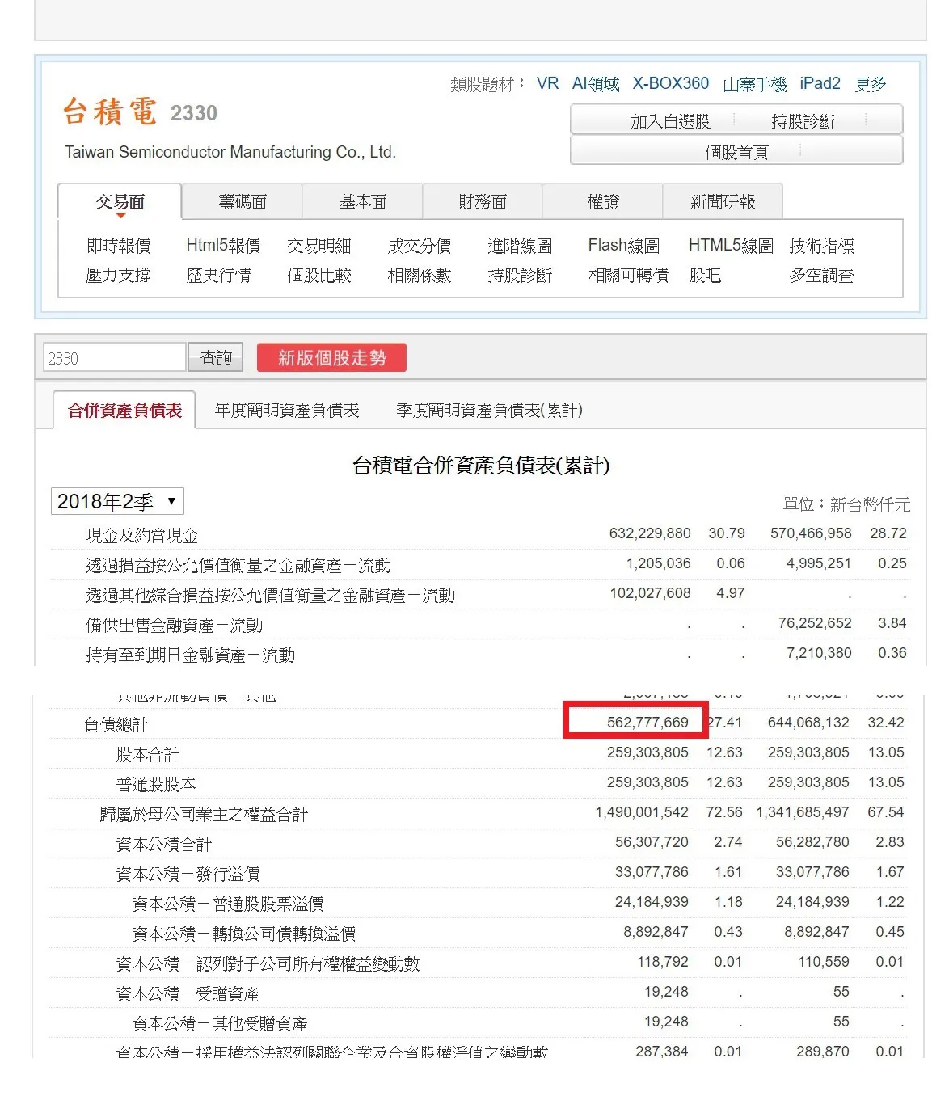The width and height of the screenshot is (949, 1096).
Task: Click the red 新版個股走勢 button
Action: pyautogui.click(x=331, y=358)
